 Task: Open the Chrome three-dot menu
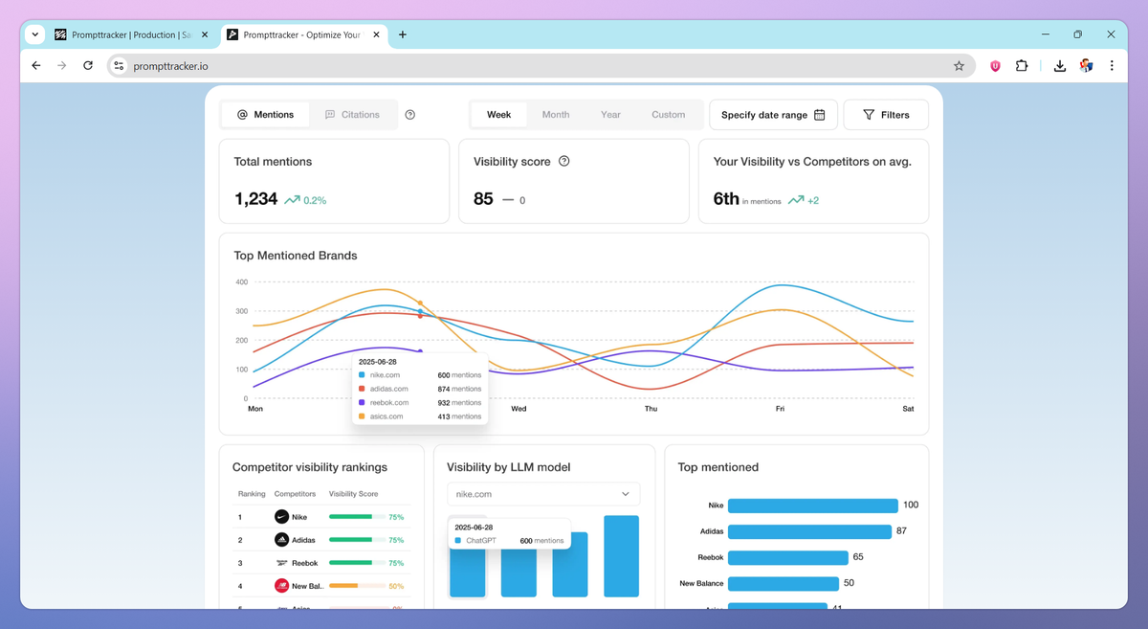click(1112, 66)
